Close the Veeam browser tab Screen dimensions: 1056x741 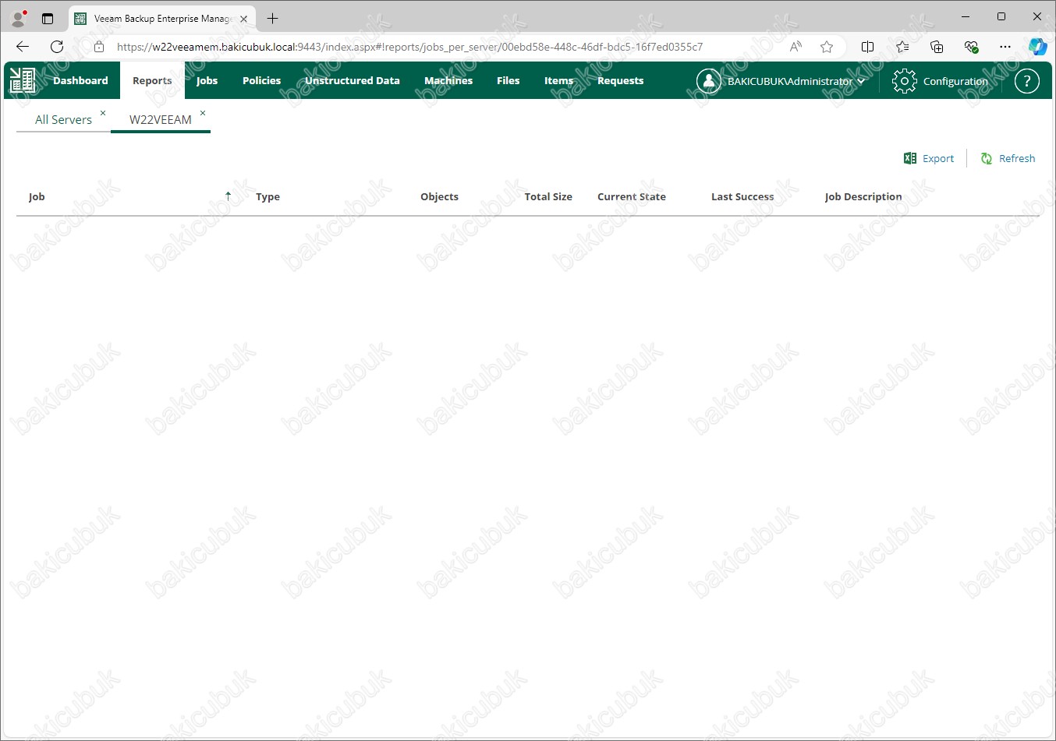[244, 19]
